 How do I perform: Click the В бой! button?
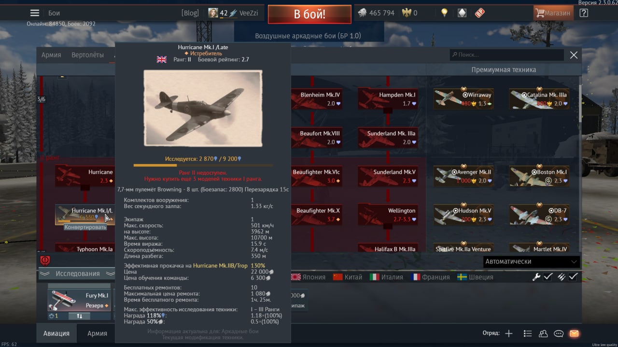point(309,14)
